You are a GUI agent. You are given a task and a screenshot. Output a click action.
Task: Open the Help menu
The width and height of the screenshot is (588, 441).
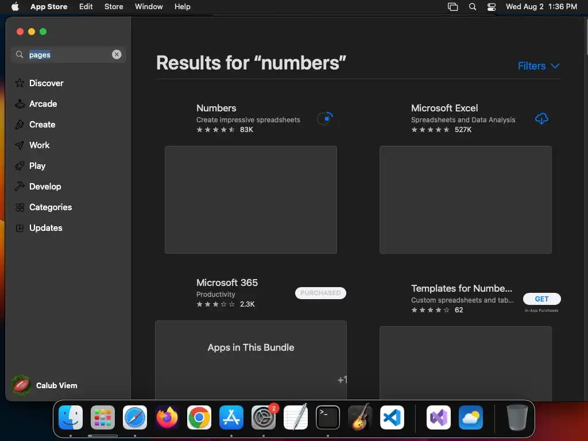click(x=182, y=7)
